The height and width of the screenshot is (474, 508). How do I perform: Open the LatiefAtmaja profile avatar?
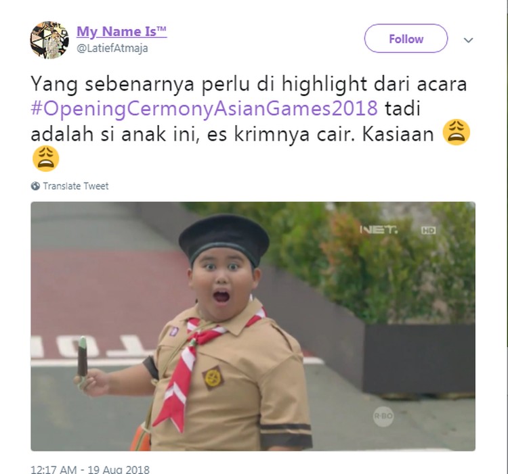pyautogui.click(x=49, y=40)
